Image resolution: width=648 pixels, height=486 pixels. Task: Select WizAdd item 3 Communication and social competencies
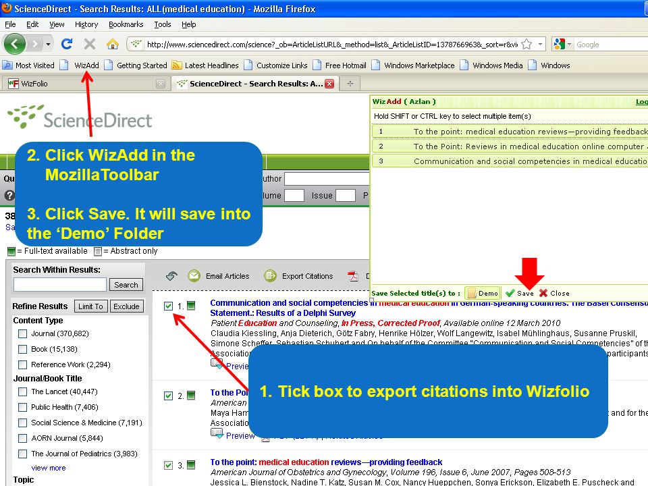[x=510, y=161]
